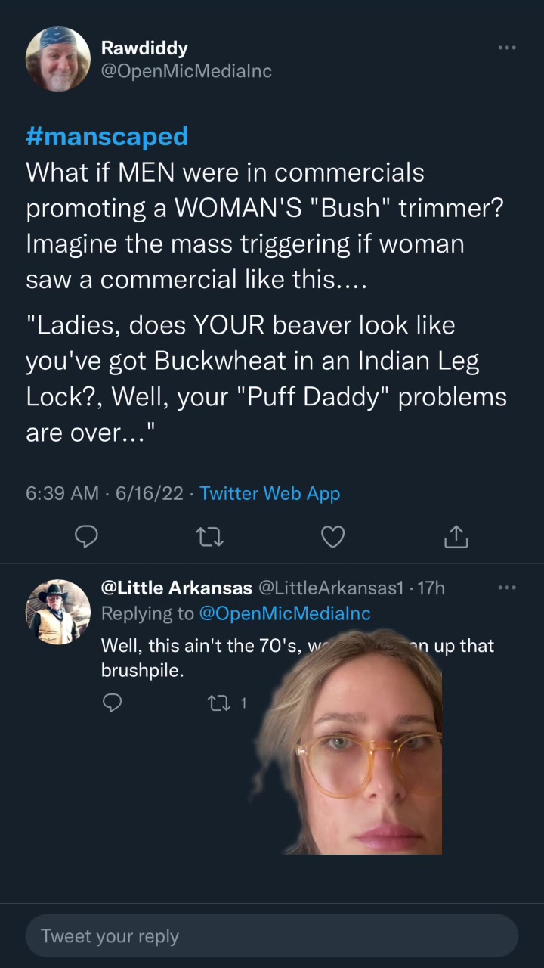Open @Little Arkansas display name

pyautogui.click(x=177, y=588)
